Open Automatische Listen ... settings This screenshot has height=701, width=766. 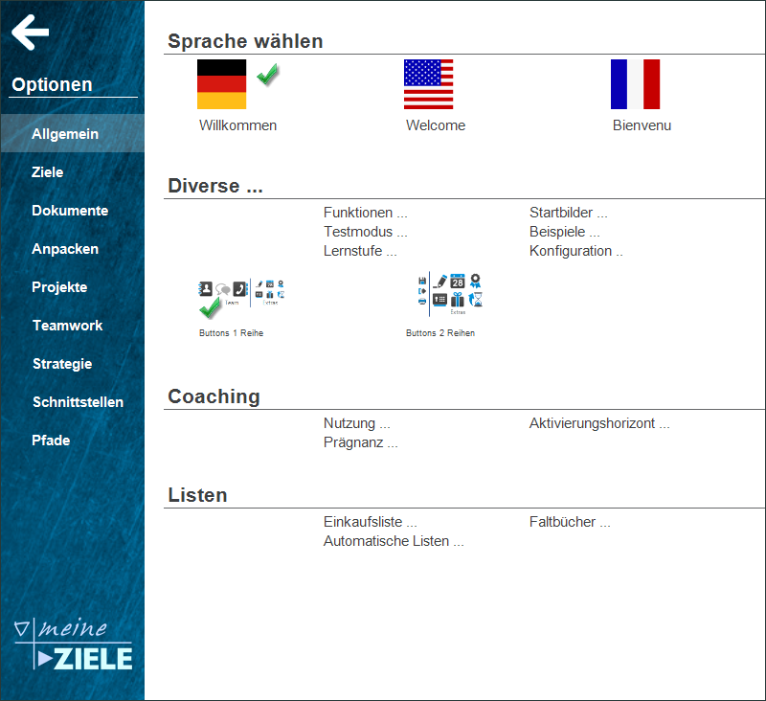point(394,541)
